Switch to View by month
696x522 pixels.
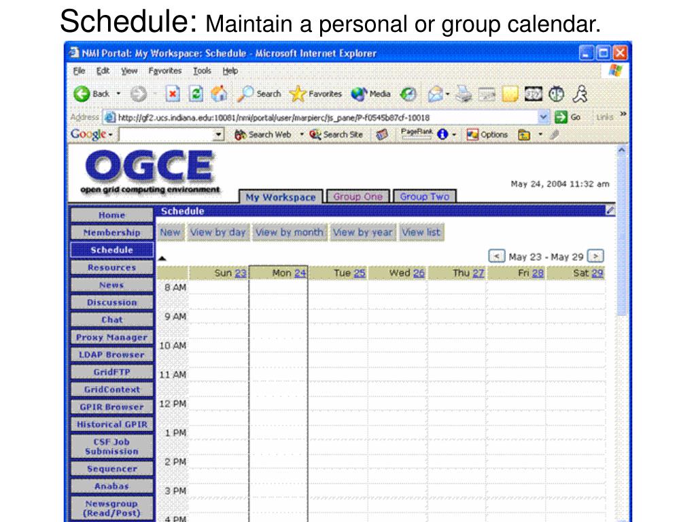(290, 232)
